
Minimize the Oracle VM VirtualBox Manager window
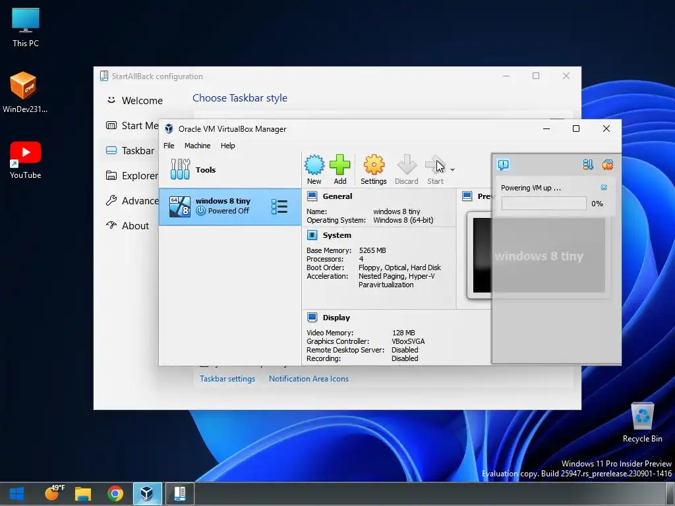[x=546, y=128]
